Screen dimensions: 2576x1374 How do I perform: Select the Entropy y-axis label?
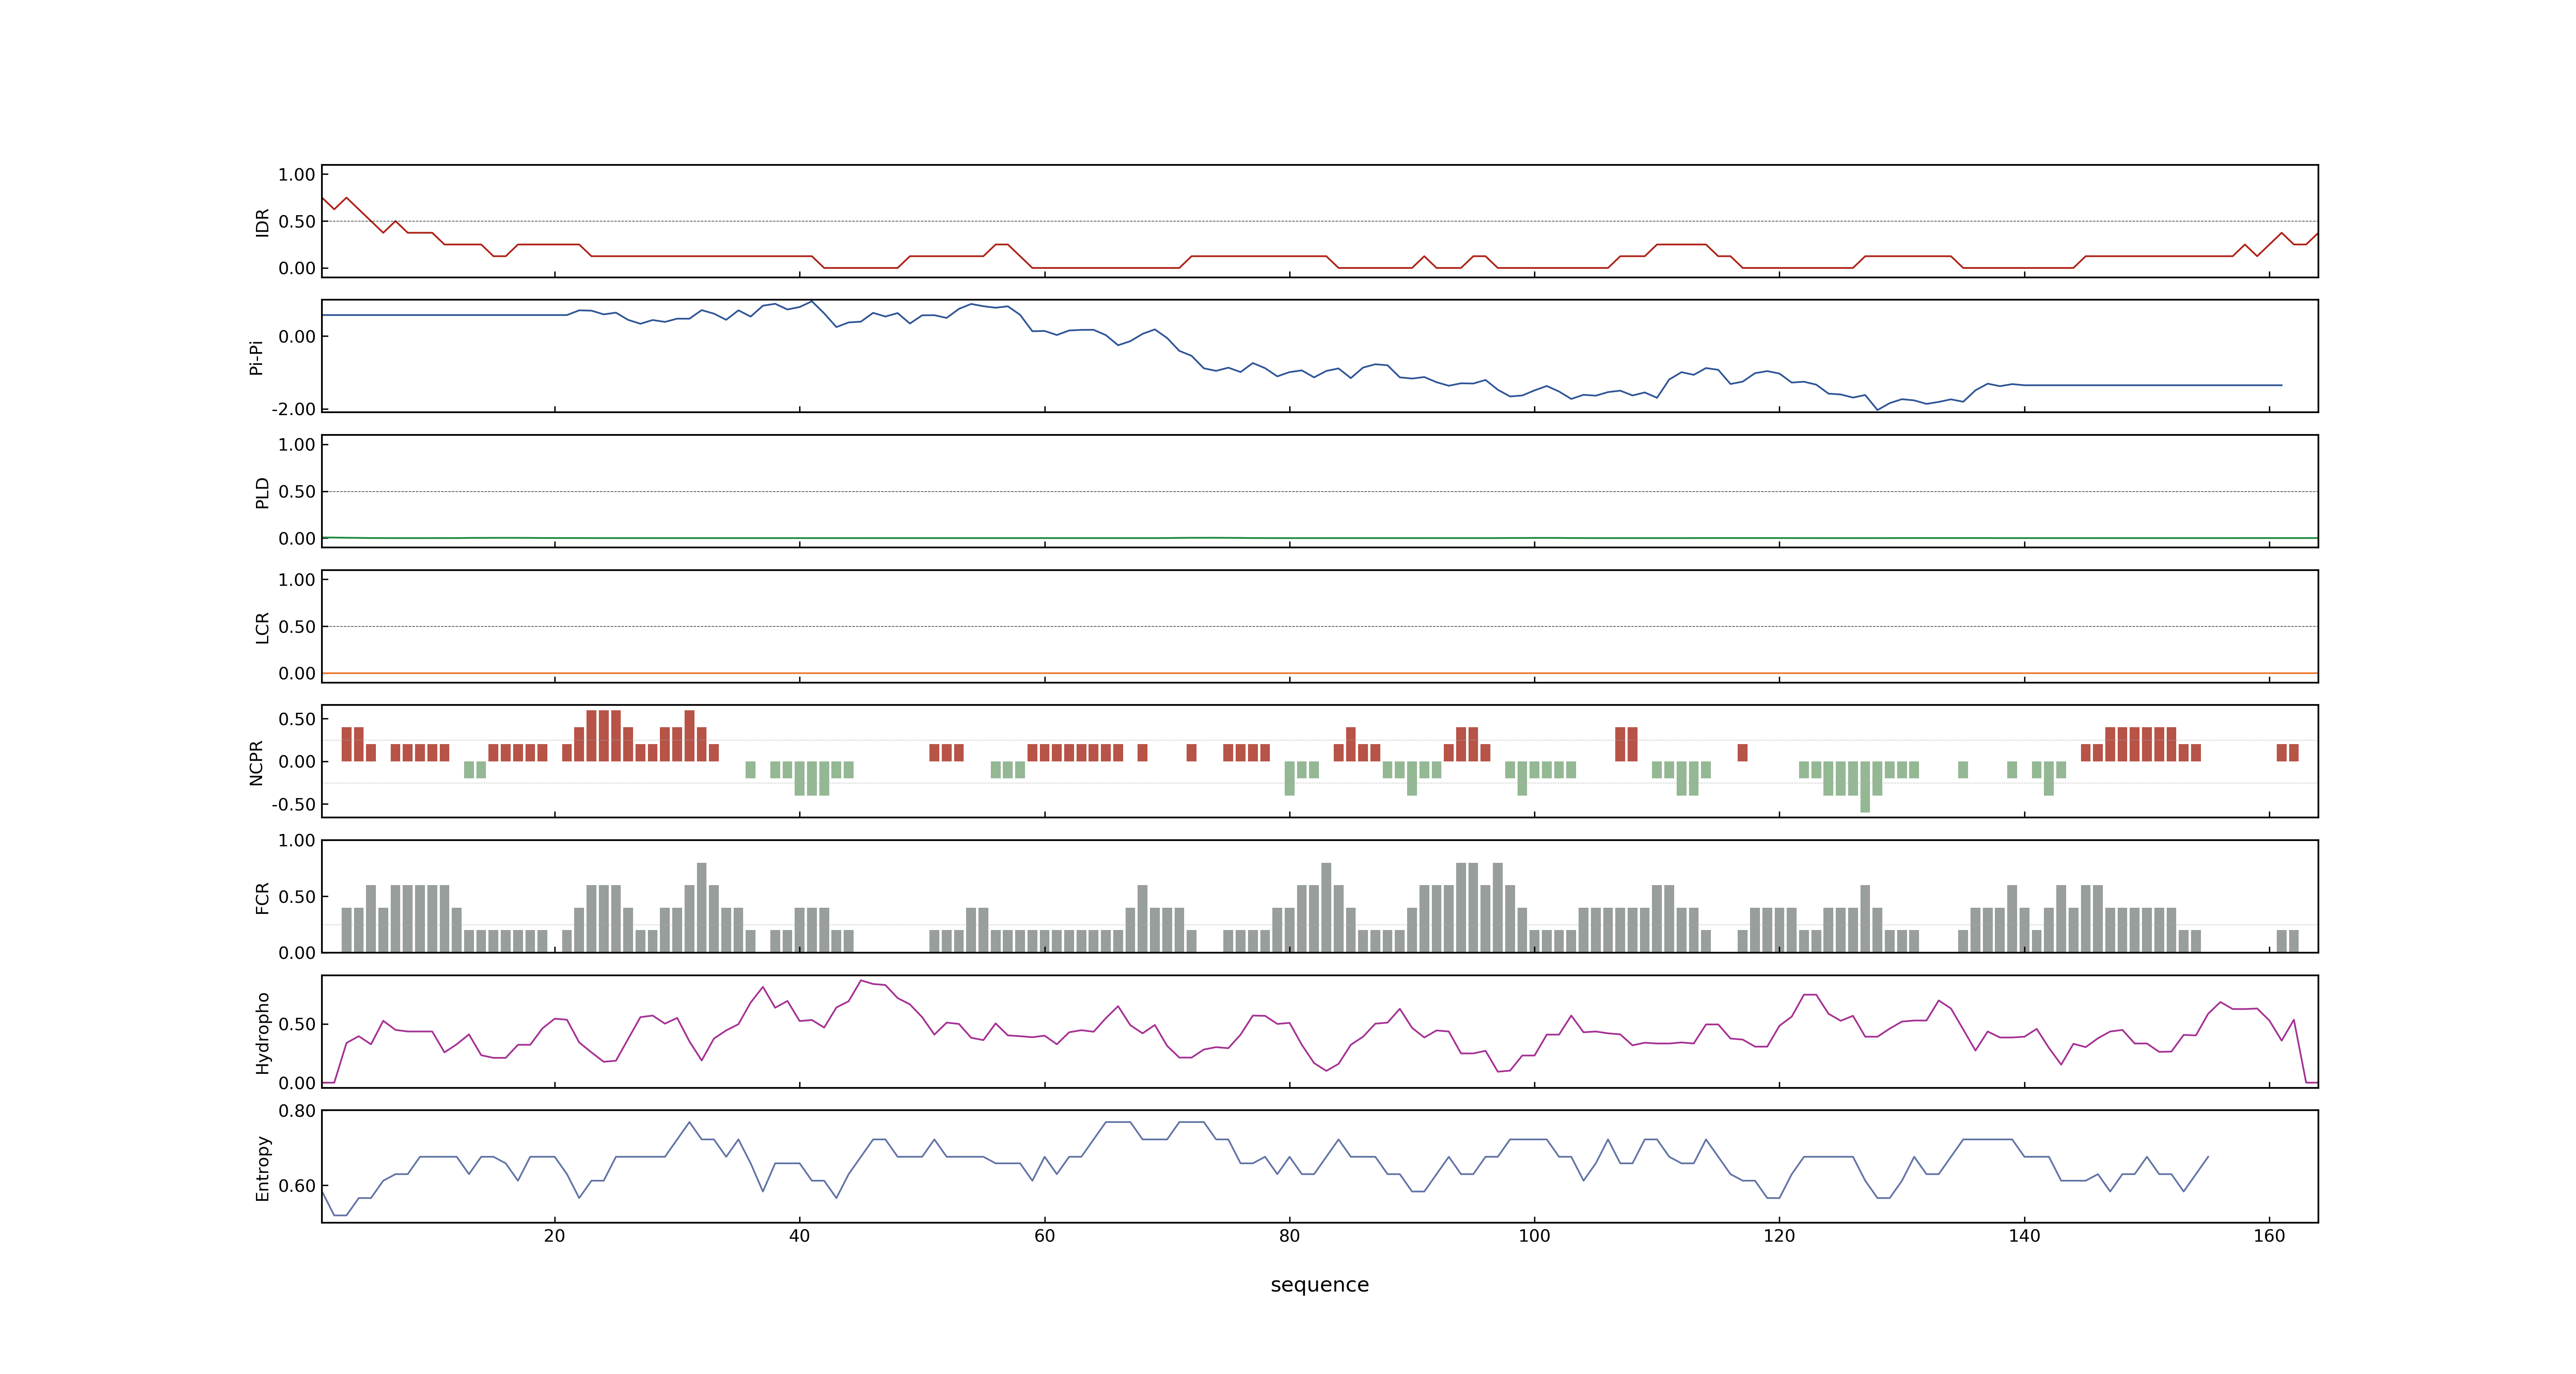pyautogui.click(x=262, y=1168)
